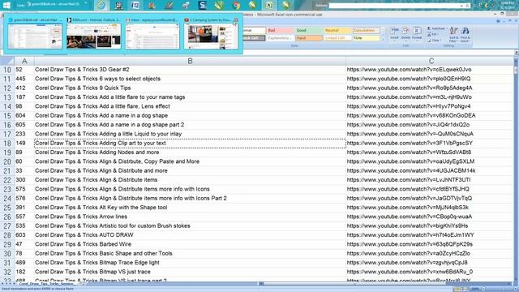This screenshot has height=292, width=519.
Task: Apply the Linked Cell style
Action: point(337,38)
